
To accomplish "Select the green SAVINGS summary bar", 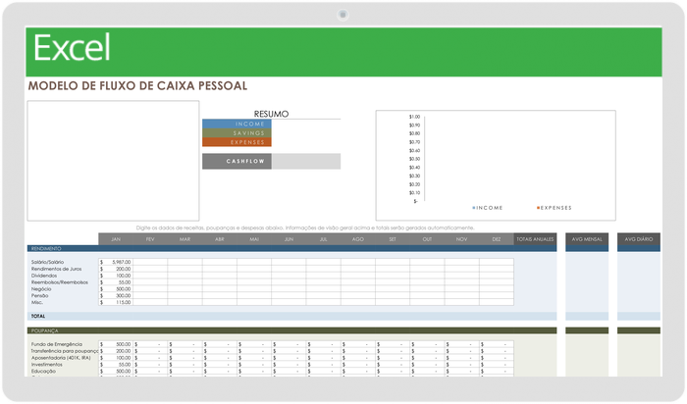I will click(x=237, y=133).
